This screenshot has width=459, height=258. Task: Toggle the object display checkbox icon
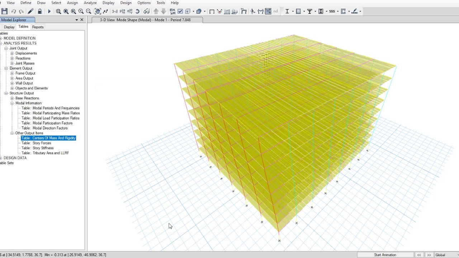pyautogui.click(x=180, y=11)
